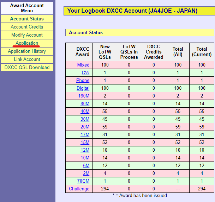Open the 6M band link
Image resolution: width=215 pixels, height=202 pixels.
click(86, 165)
